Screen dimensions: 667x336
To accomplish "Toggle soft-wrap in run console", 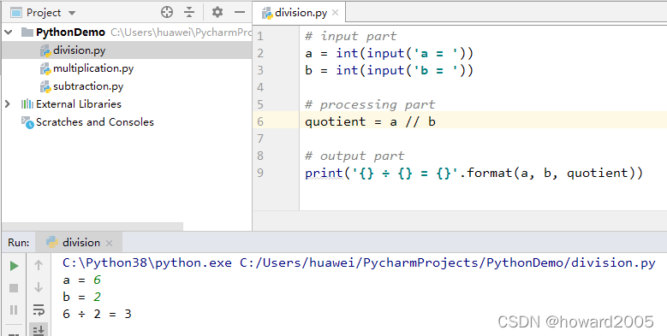I will pos(39,310).
